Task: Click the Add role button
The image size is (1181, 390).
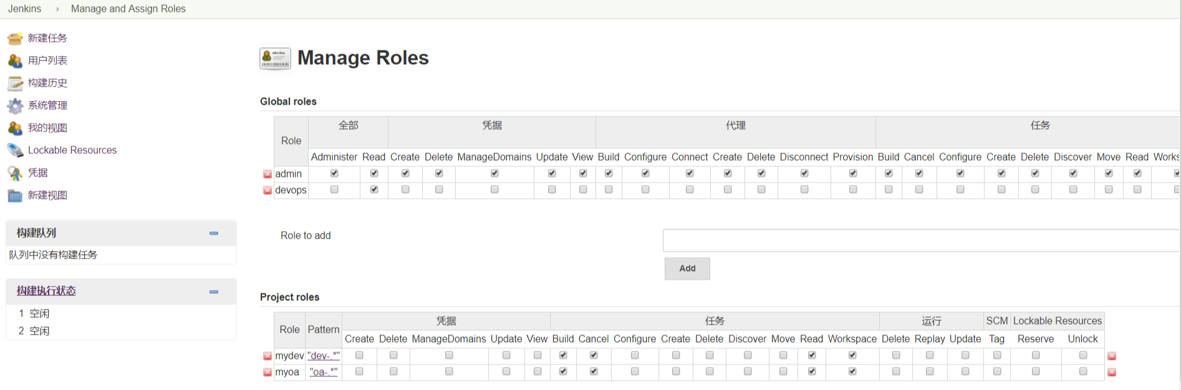Action: pyautogui.click(x=687, y=269)
